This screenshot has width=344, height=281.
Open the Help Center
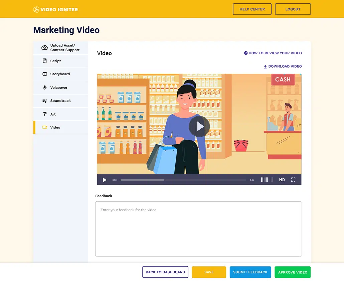[252, 9]
